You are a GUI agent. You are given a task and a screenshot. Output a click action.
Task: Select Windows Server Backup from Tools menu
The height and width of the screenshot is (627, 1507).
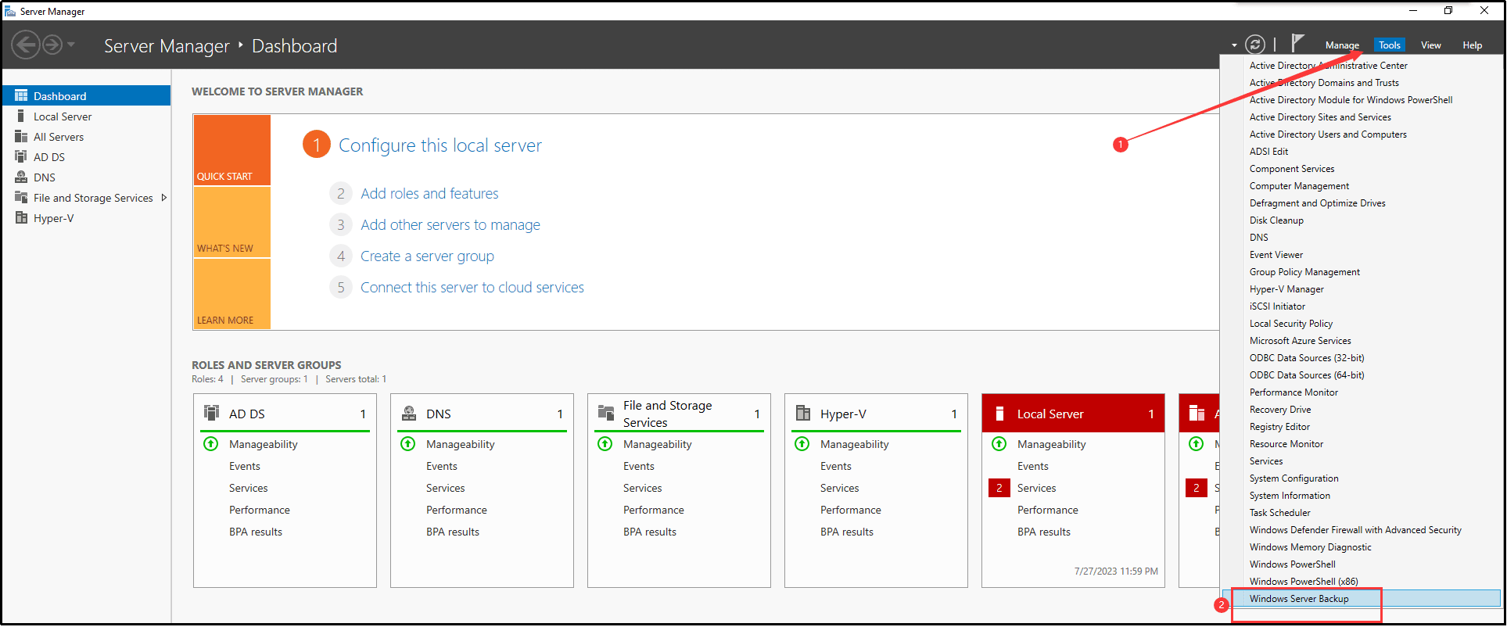tap(1298, 599)
